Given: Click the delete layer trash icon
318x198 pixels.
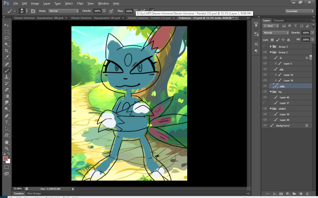Looking at the screenshot, I should (307, 194).
